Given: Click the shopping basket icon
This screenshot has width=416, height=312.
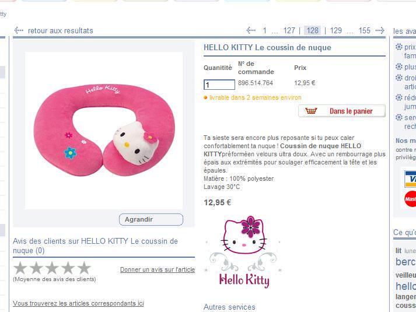Looking at the screenshot, I should (x=311, y=111).
